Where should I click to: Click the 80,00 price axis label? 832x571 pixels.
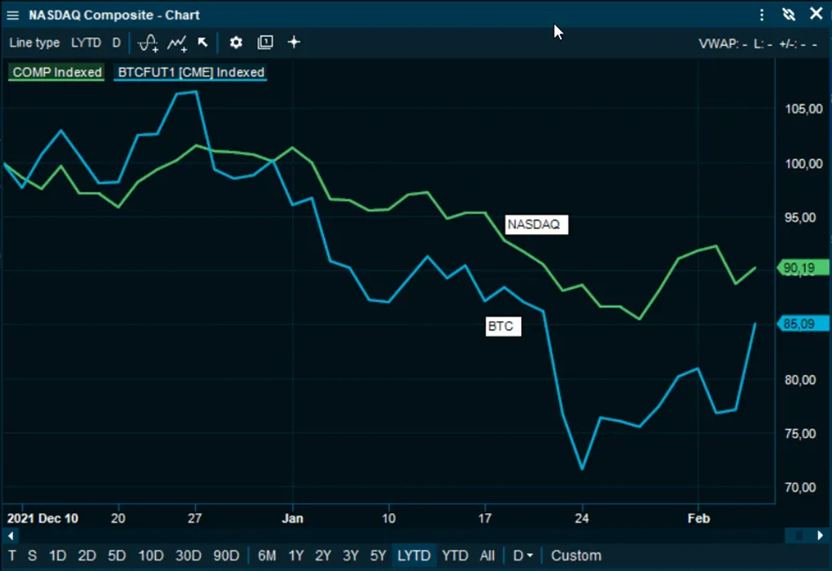800,379
